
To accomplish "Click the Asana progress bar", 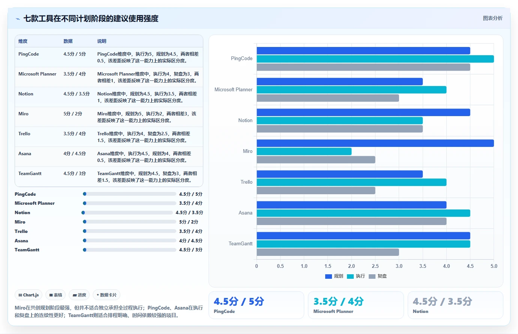I will pyautogui.click(x=129, y=240).
